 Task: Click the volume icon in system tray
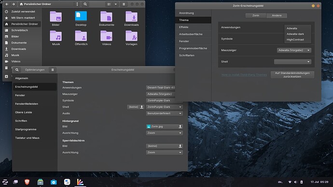[x=296, y=182]
